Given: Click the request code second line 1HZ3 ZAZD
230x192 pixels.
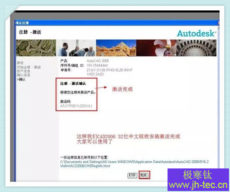Looking at the screenshot, I should (95, 74).
